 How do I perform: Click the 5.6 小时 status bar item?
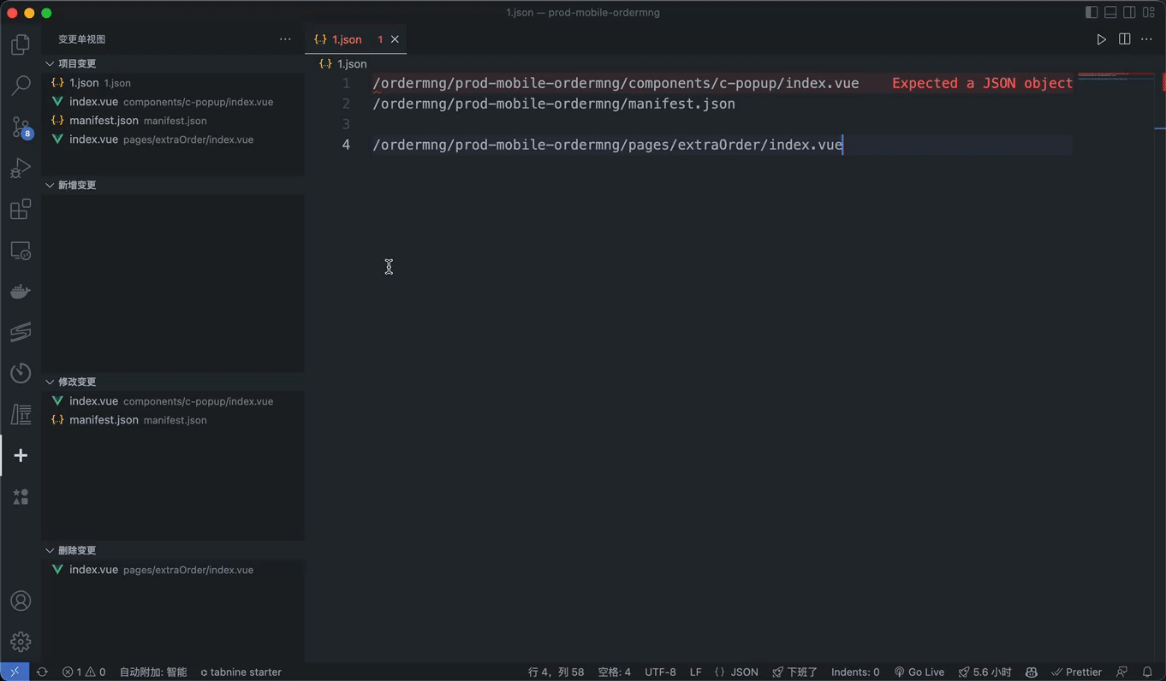985,672
